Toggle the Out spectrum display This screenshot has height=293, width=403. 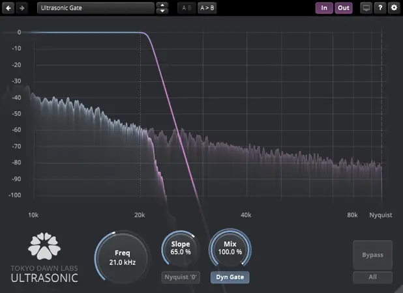(x=344, y=8)
